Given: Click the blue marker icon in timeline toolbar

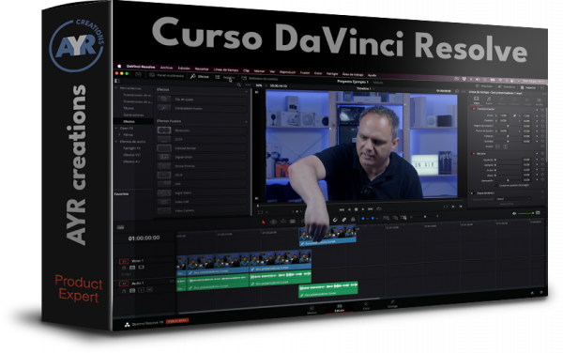Looking at the screenshot, I should point(373,219).
